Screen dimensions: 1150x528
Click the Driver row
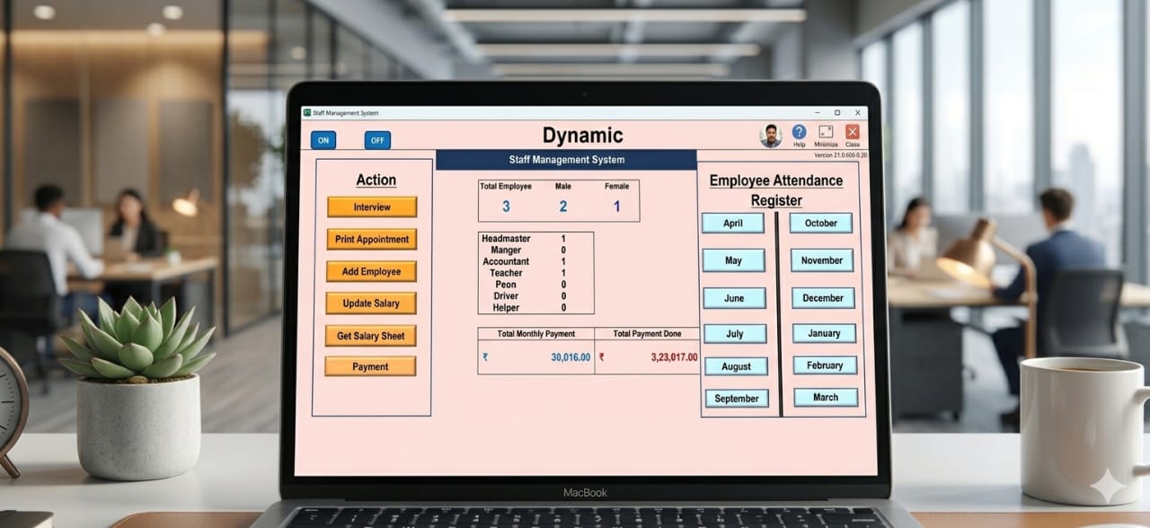pyautogui.click(x=536, y=296)
